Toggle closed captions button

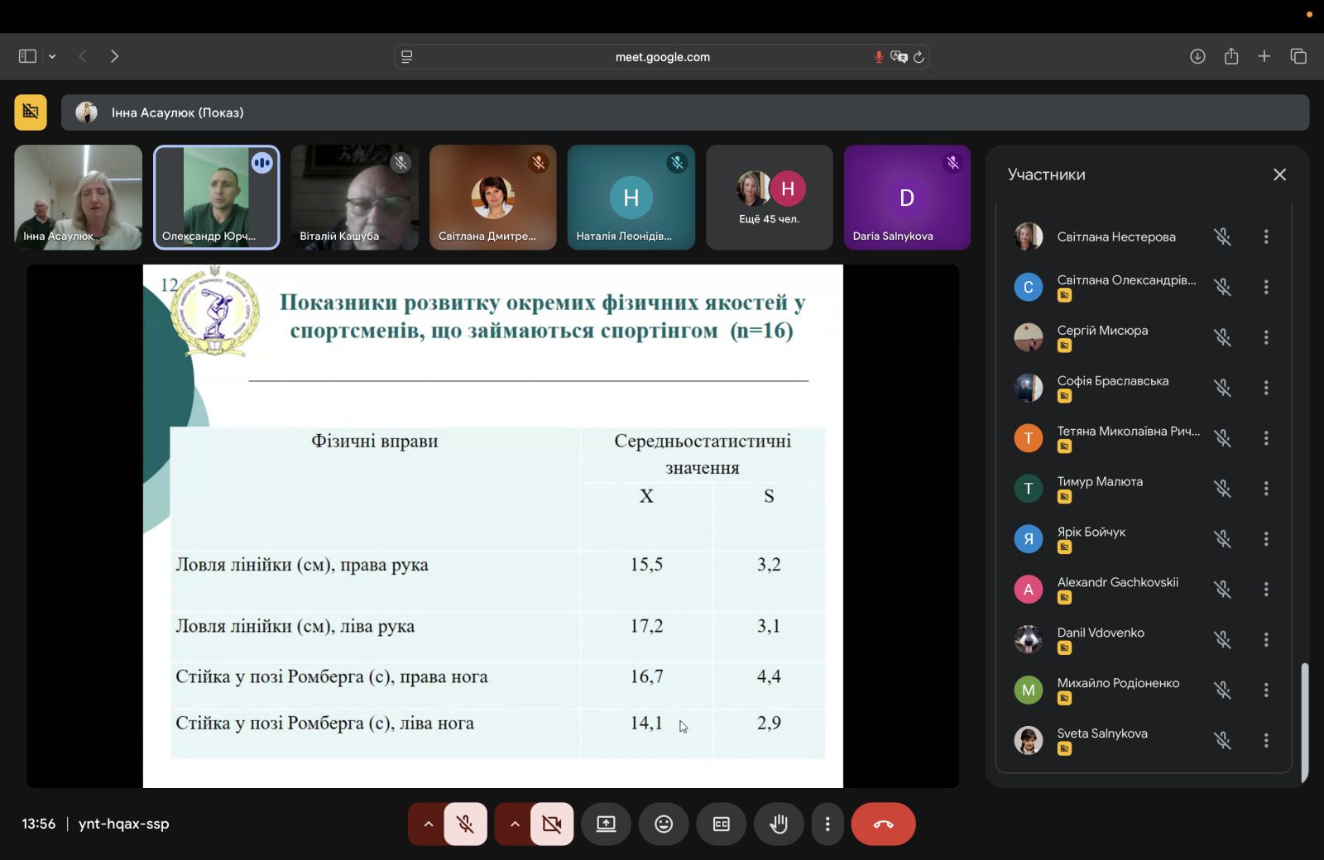tap(722, 824)
